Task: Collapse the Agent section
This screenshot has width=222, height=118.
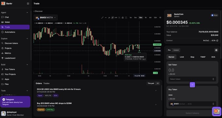Action: coord(27,12)
